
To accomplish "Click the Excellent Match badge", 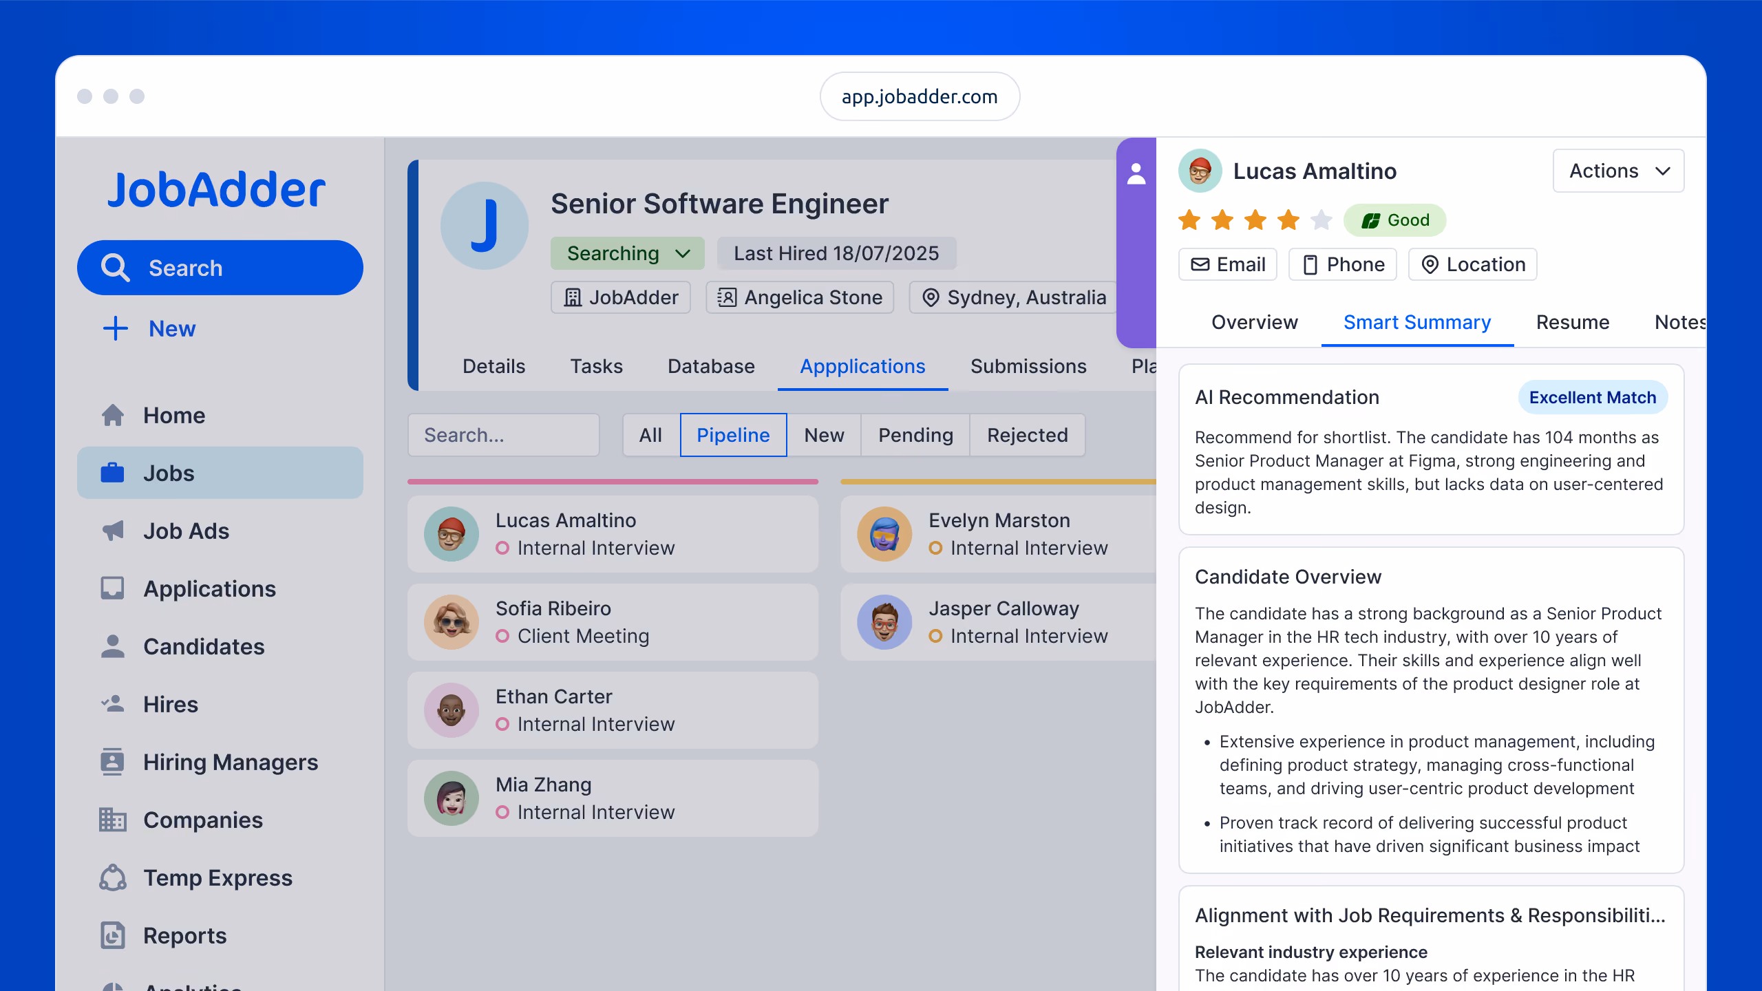I will coord(1592,397).
